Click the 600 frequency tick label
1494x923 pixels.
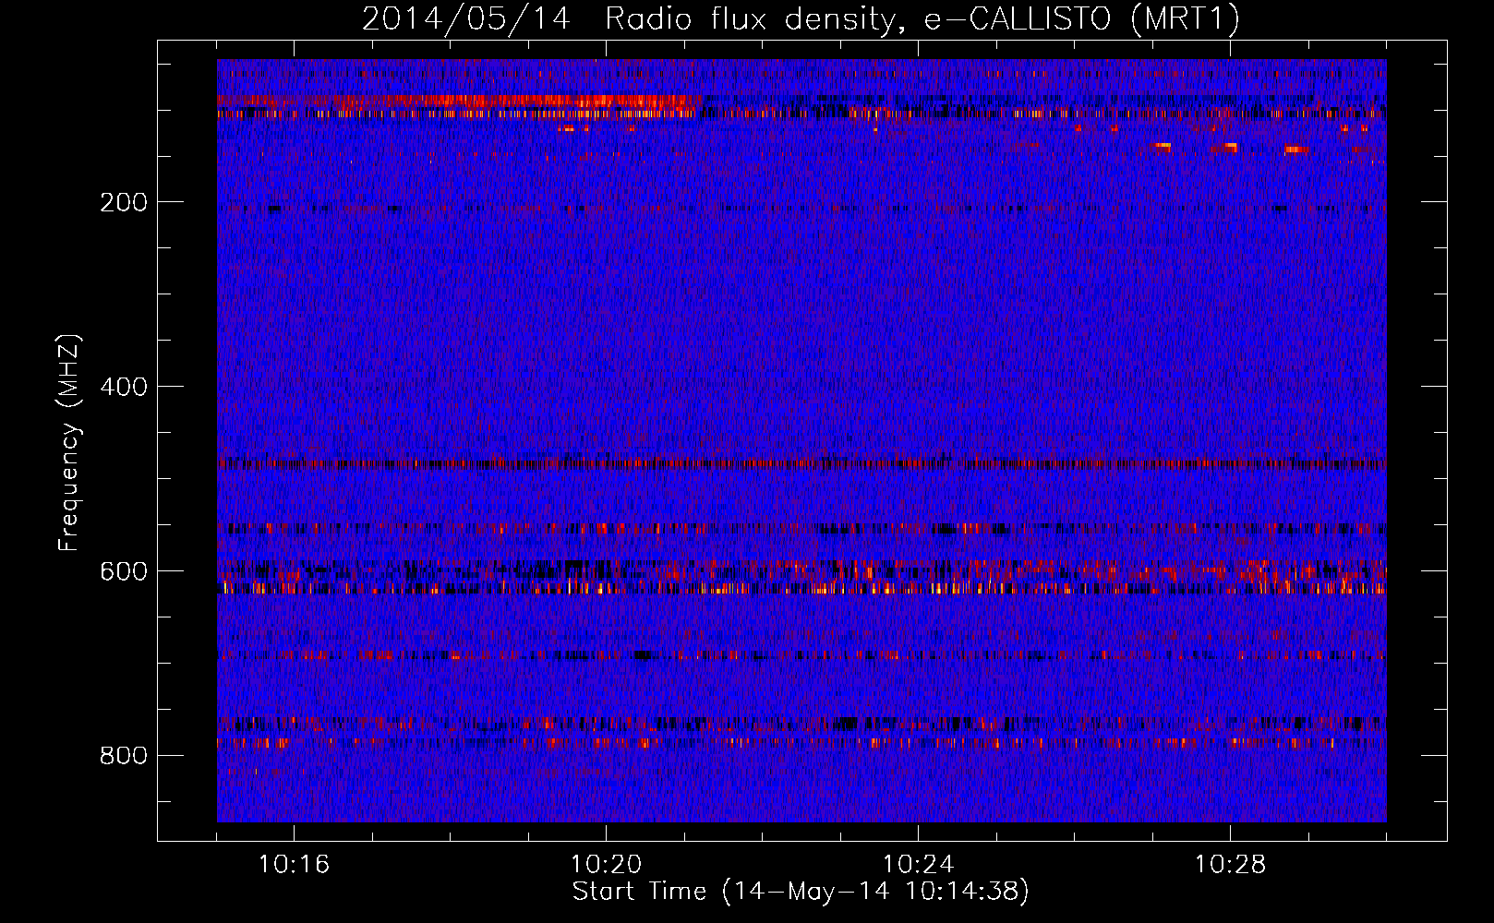pyautogui.click(x=124, y=571)
